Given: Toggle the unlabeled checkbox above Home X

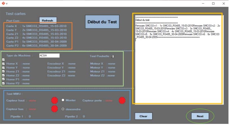Looking at the screenshot, I should (3, 60).
